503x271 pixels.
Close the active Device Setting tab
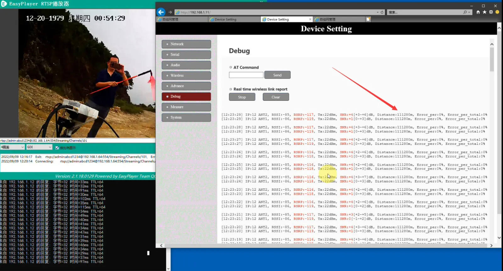pos(310,19)
